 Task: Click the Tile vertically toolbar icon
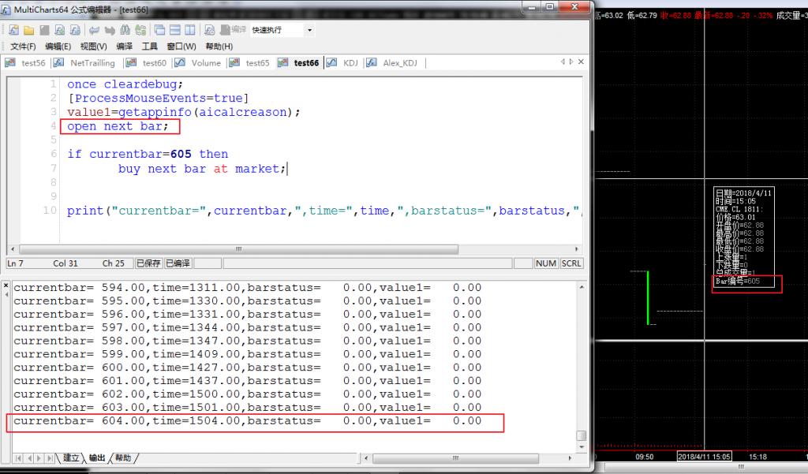pos(190,30)
